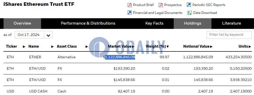
Task: Click the Data Download spreadsheet icon
Action: [190, 13]
